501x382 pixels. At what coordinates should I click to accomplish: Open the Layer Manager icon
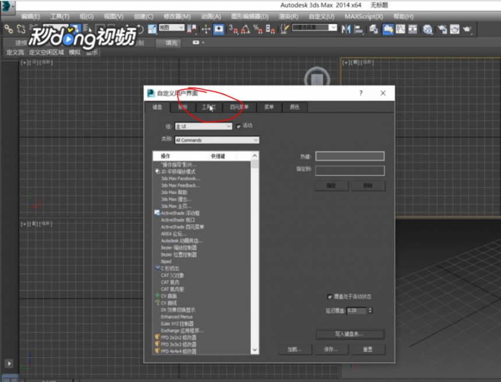(x=373, y=29)
